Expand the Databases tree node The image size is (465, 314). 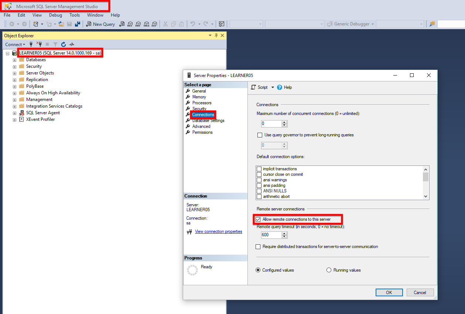click(x=14, y=60)
